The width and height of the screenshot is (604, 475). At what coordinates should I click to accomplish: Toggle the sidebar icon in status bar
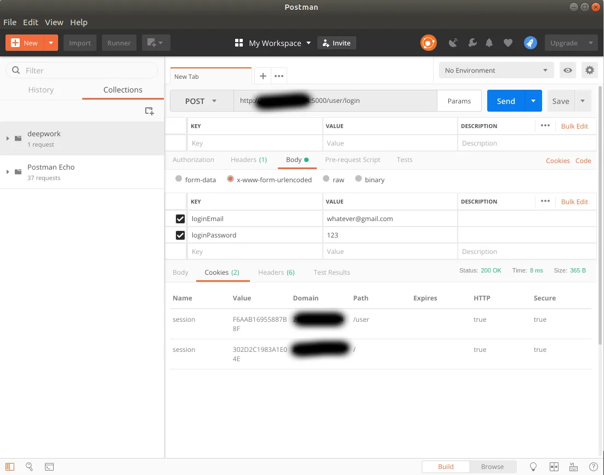tap(10, 467)
